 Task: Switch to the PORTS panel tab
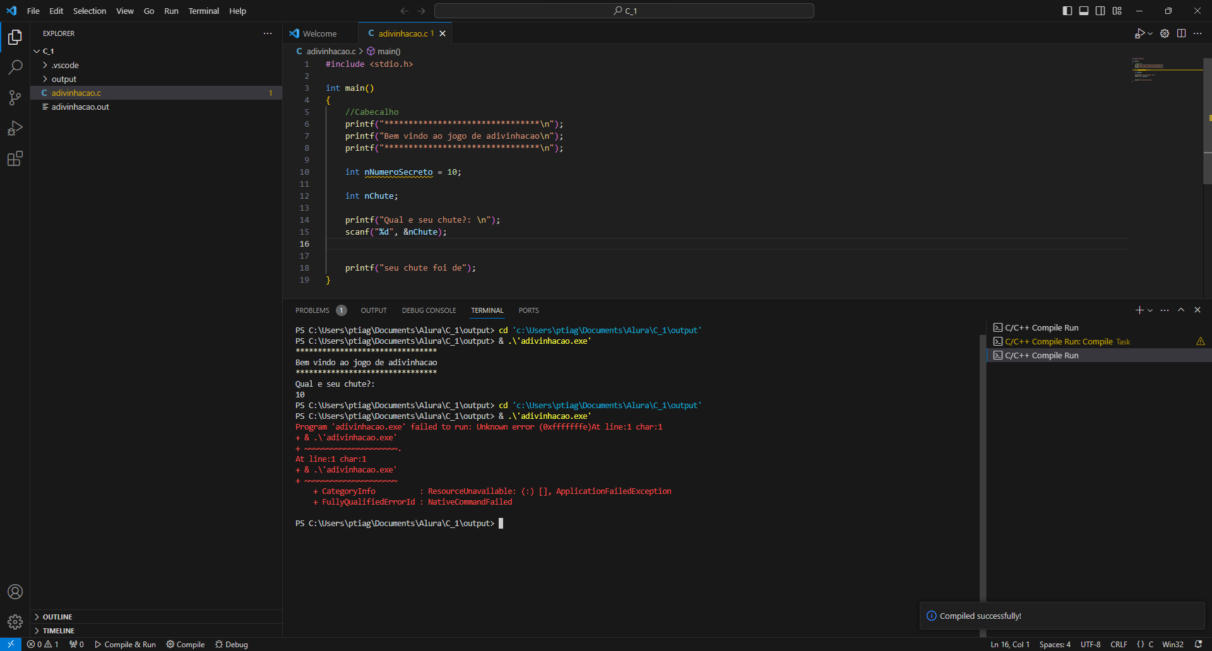point(529,310)
